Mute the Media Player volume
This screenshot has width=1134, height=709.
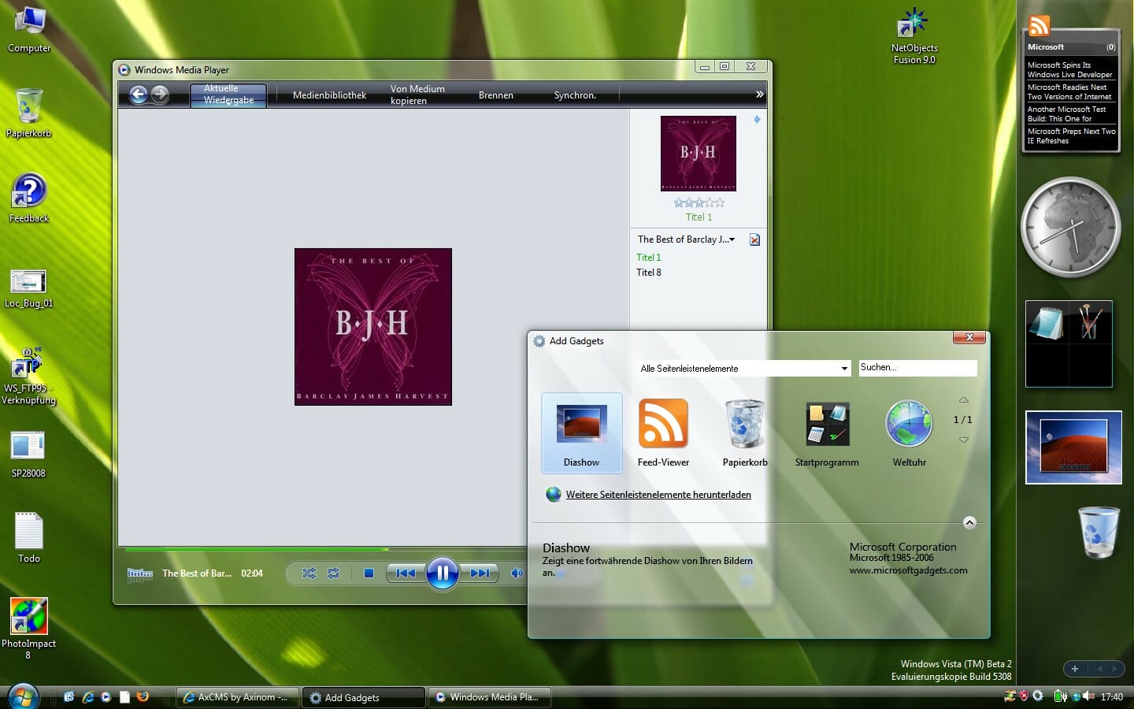coord(517,574)
